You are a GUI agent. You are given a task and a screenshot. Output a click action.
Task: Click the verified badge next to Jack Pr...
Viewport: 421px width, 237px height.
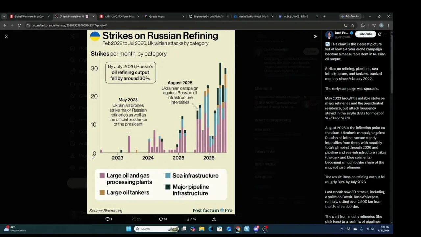351,33
